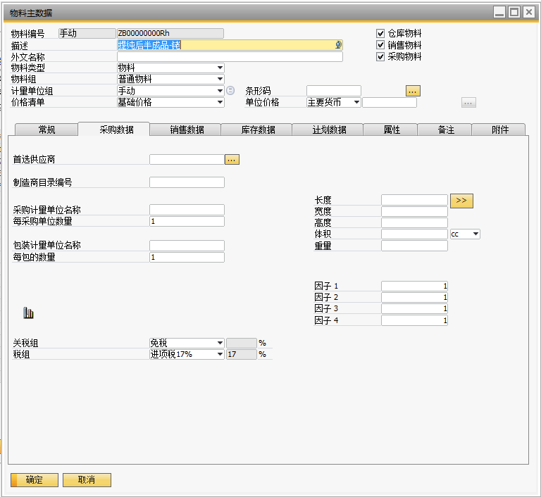Click the 手动 numbering series field

click(87, 34)
